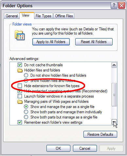This screenshot has width=127, height=156.
Task: Toggle Hide extensions for known file types
Action: [x=20, y=86]
